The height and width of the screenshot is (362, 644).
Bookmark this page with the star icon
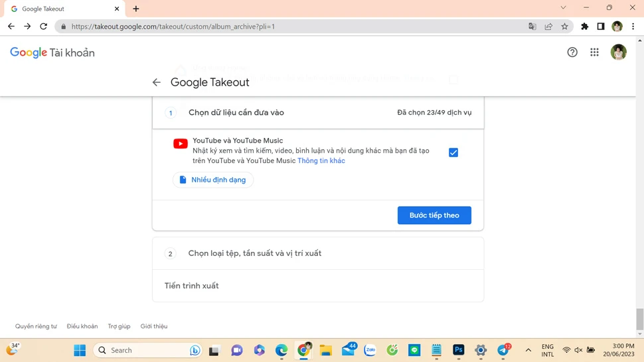pos(565,27)
